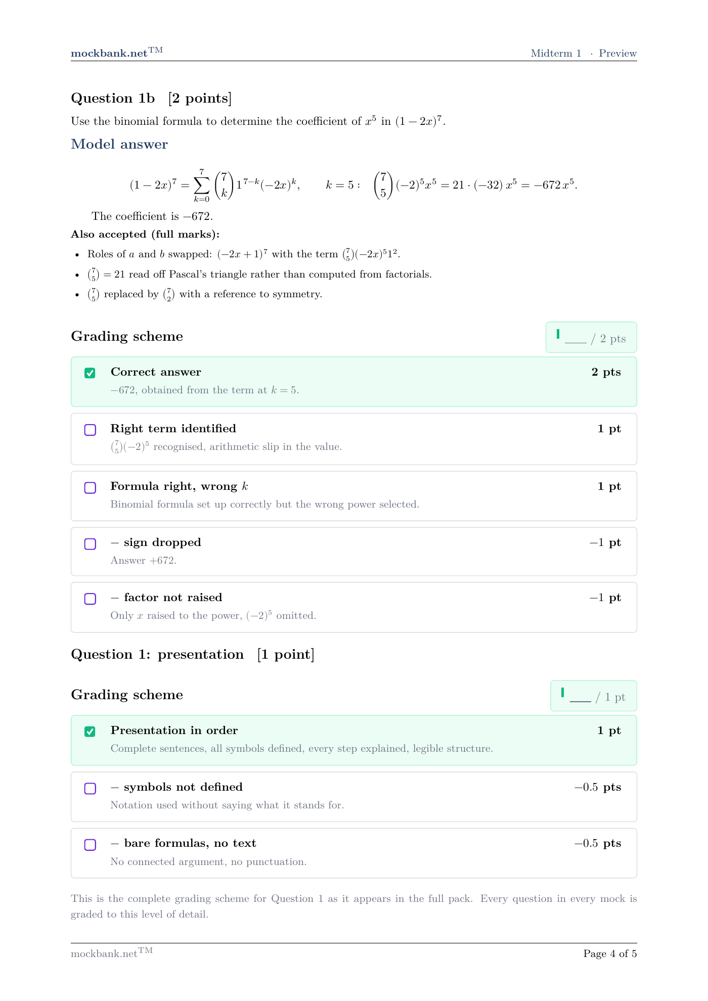Screen dimensions: 708x1001
Task: Click the 2 pts value on Correct answer
Action: [x=606, y=372]
